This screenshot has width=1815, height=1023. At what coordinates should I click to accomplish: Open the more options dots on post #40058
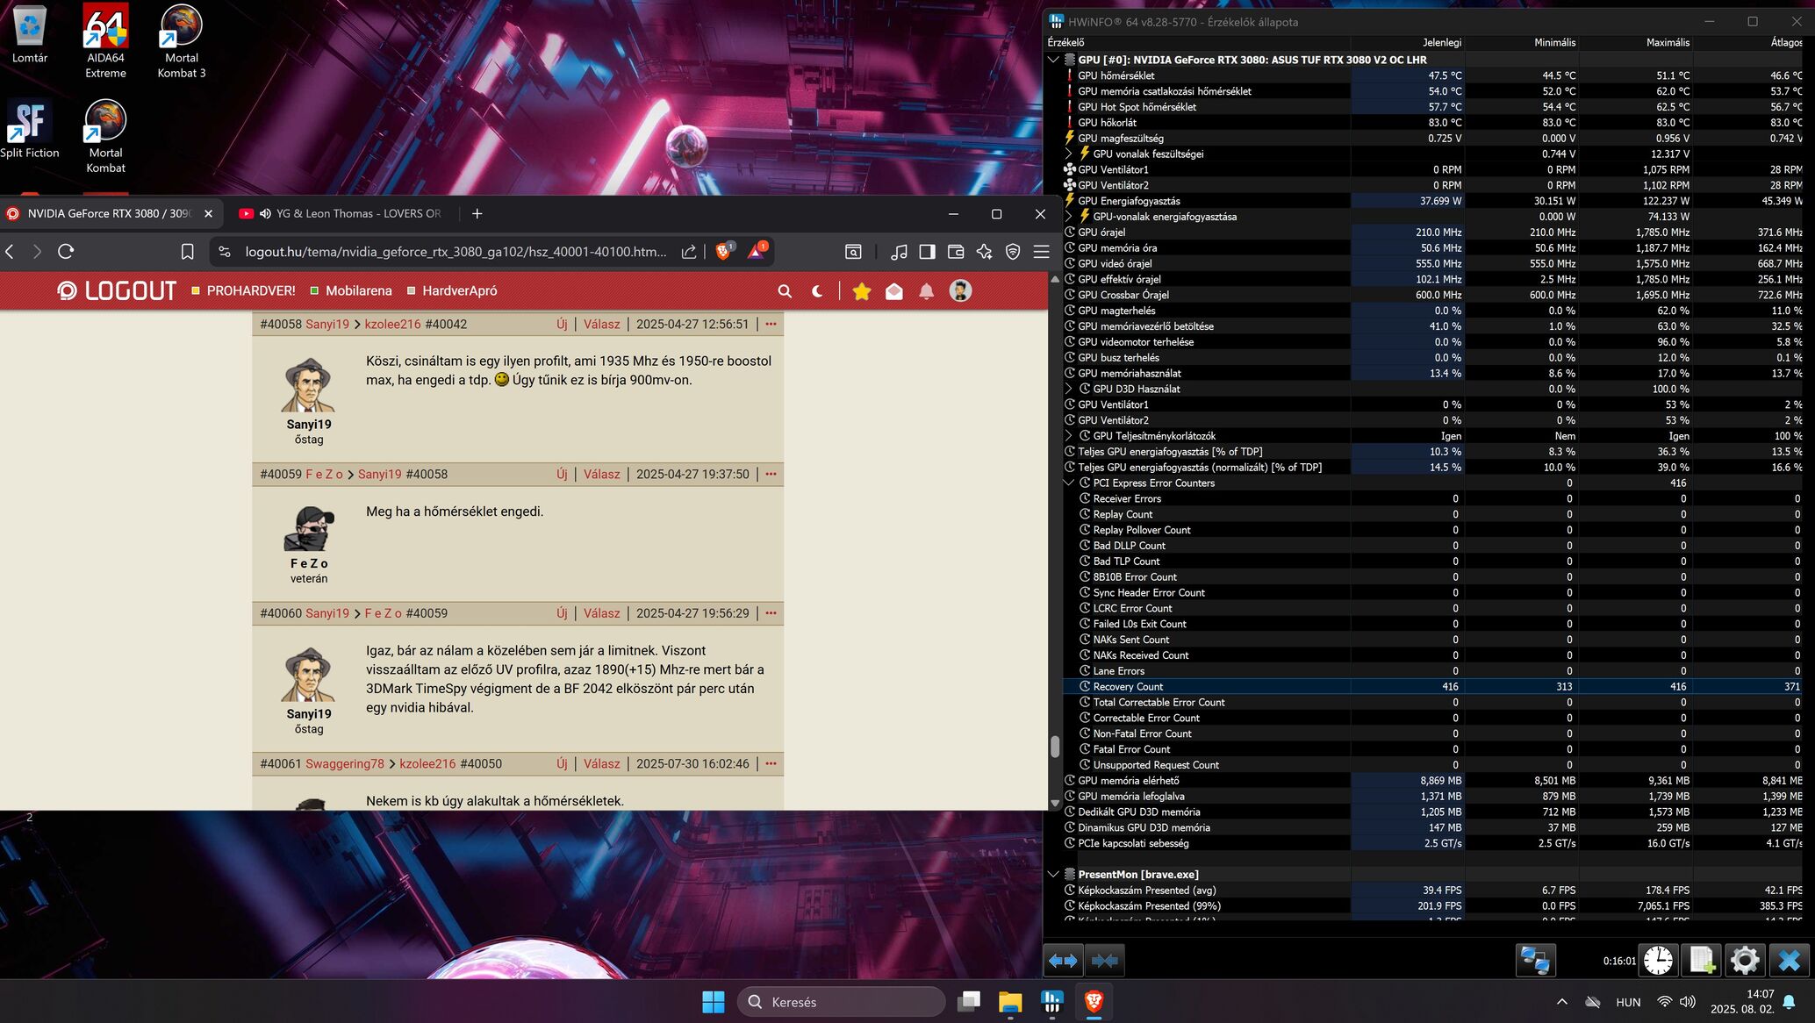coord(771,325)
